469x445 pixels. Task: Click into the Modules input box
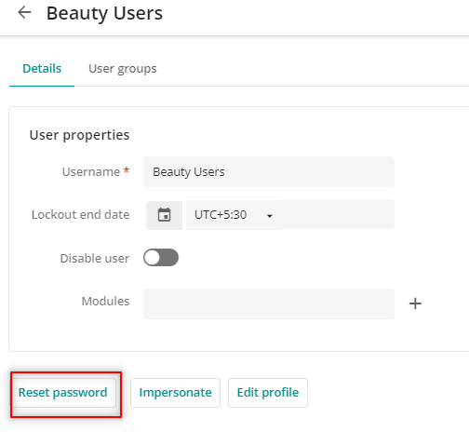click(269, 303)
